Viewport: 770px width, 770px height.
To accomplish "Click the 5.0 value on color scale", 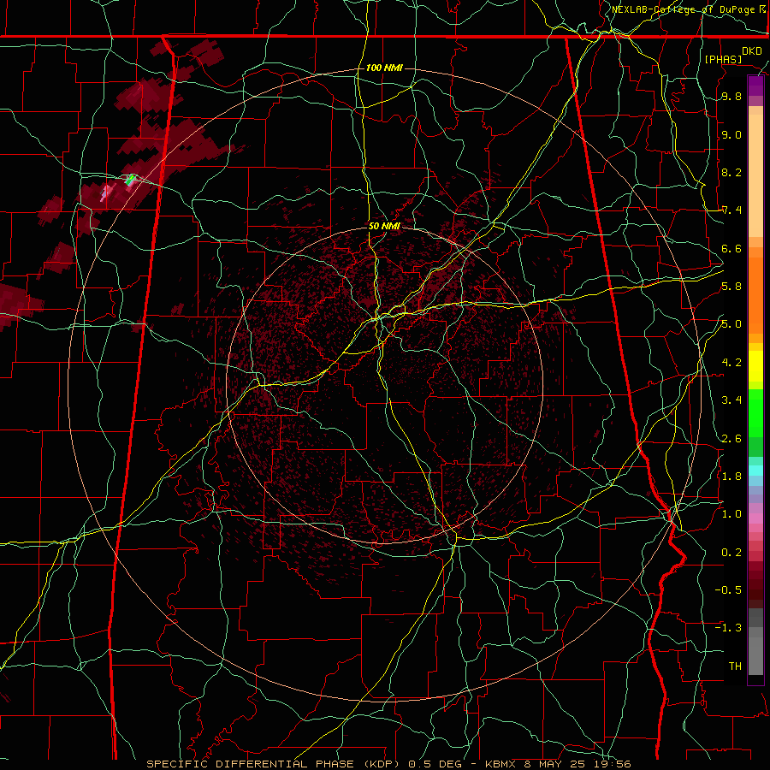I will tap(731, 324).
